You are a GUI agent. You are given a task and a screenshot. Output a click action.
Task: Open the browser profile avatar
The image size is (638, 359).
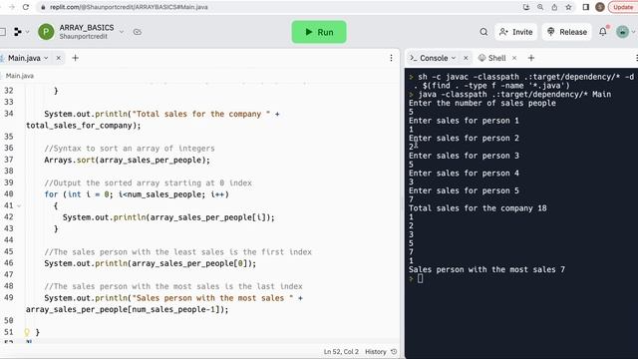[600, 7]
